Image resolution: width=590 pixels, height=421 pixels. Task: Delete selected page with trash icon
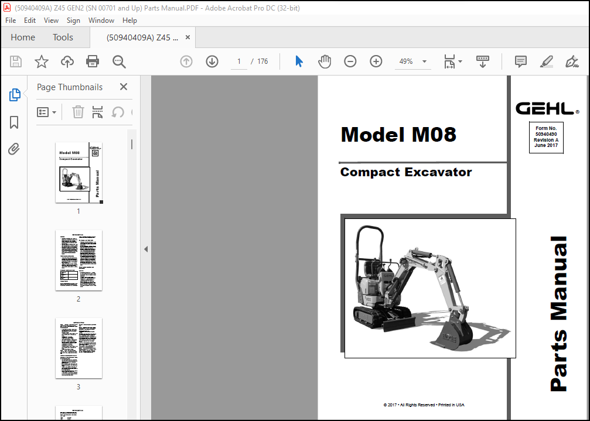click(x=79, y=112)
